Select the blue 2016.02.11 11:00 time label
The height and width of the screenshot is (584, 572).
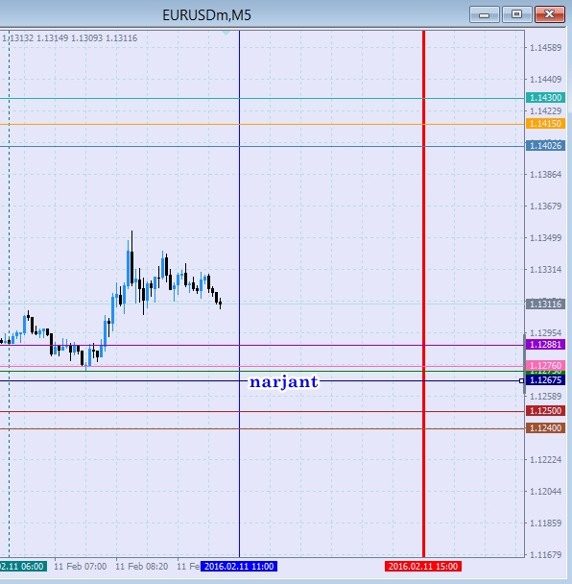click(239, 567)
